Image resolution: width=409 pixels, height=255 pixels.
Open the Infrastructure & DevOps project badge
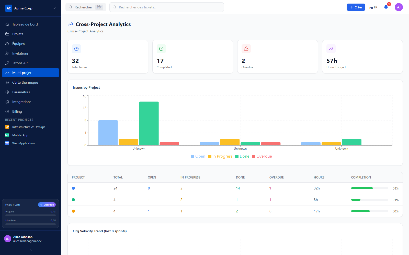tap(7, 127)
